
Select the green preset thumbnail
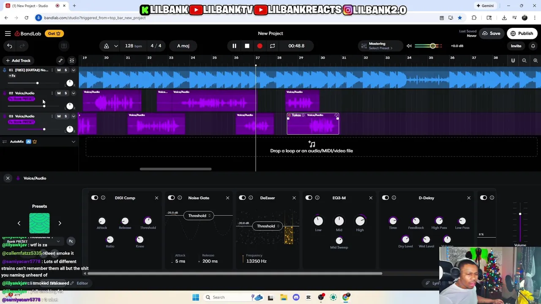[39, 223]
